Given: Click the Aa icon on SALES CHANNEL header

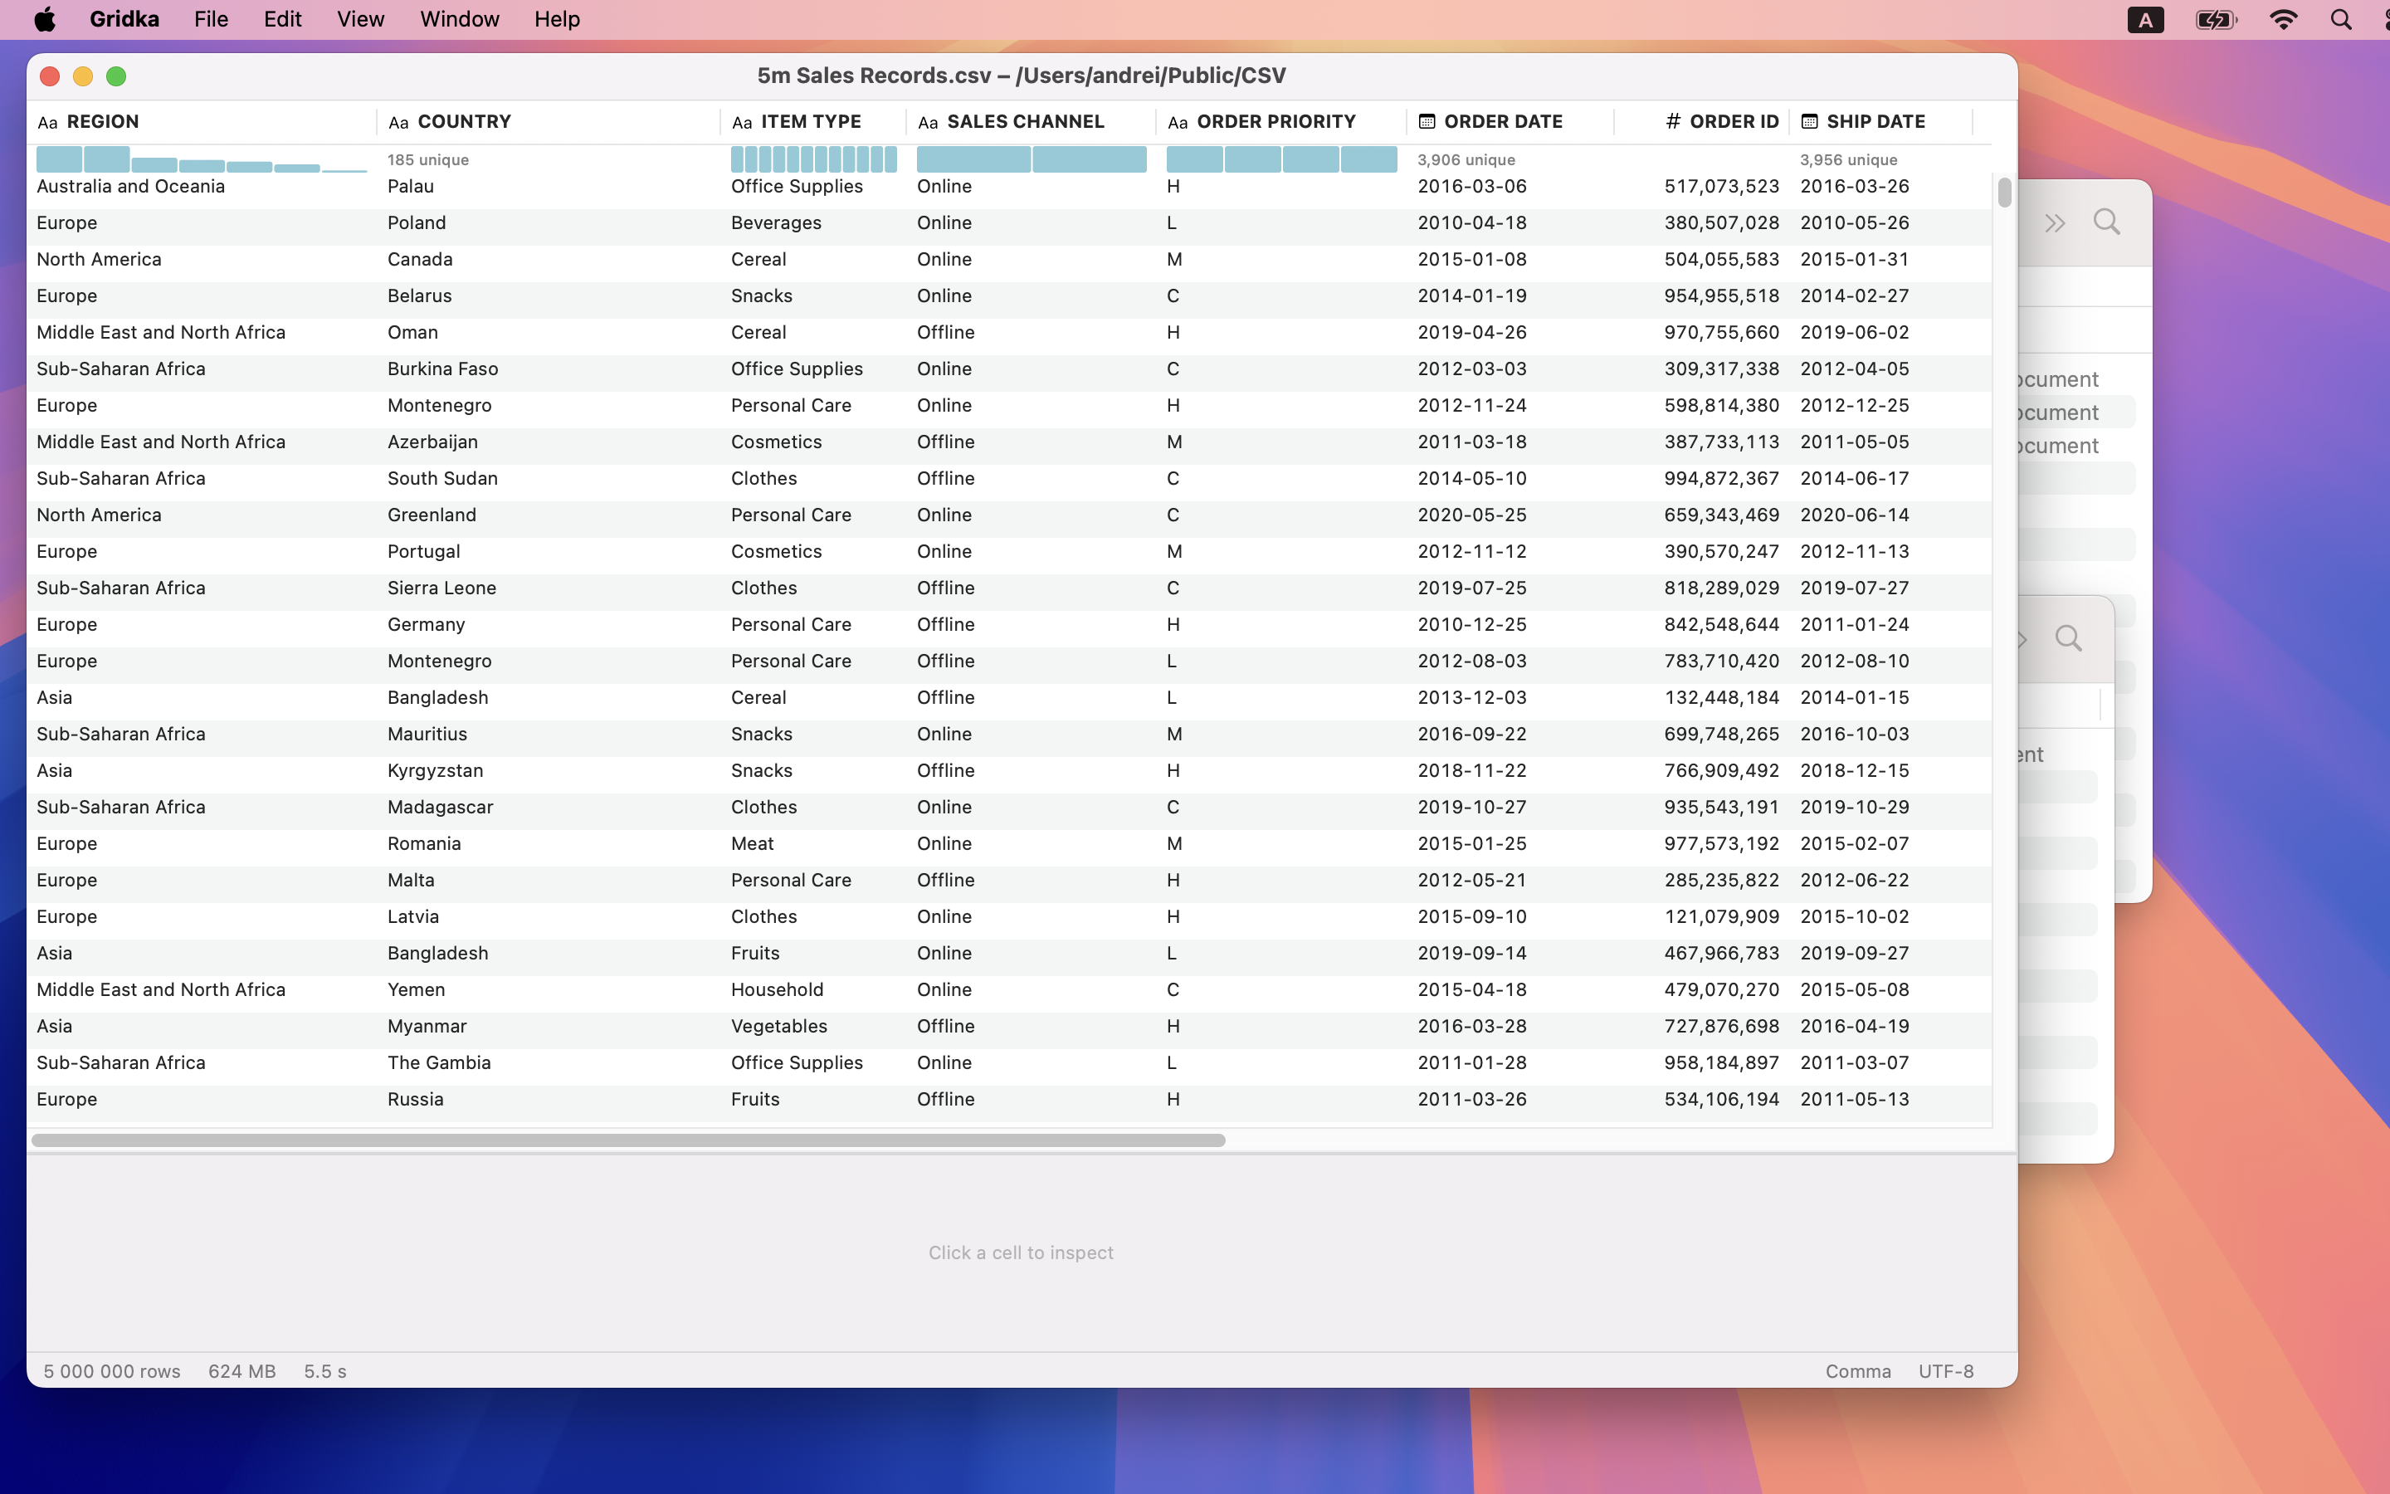Looking at the screenshot, I should tap(929, 121).
